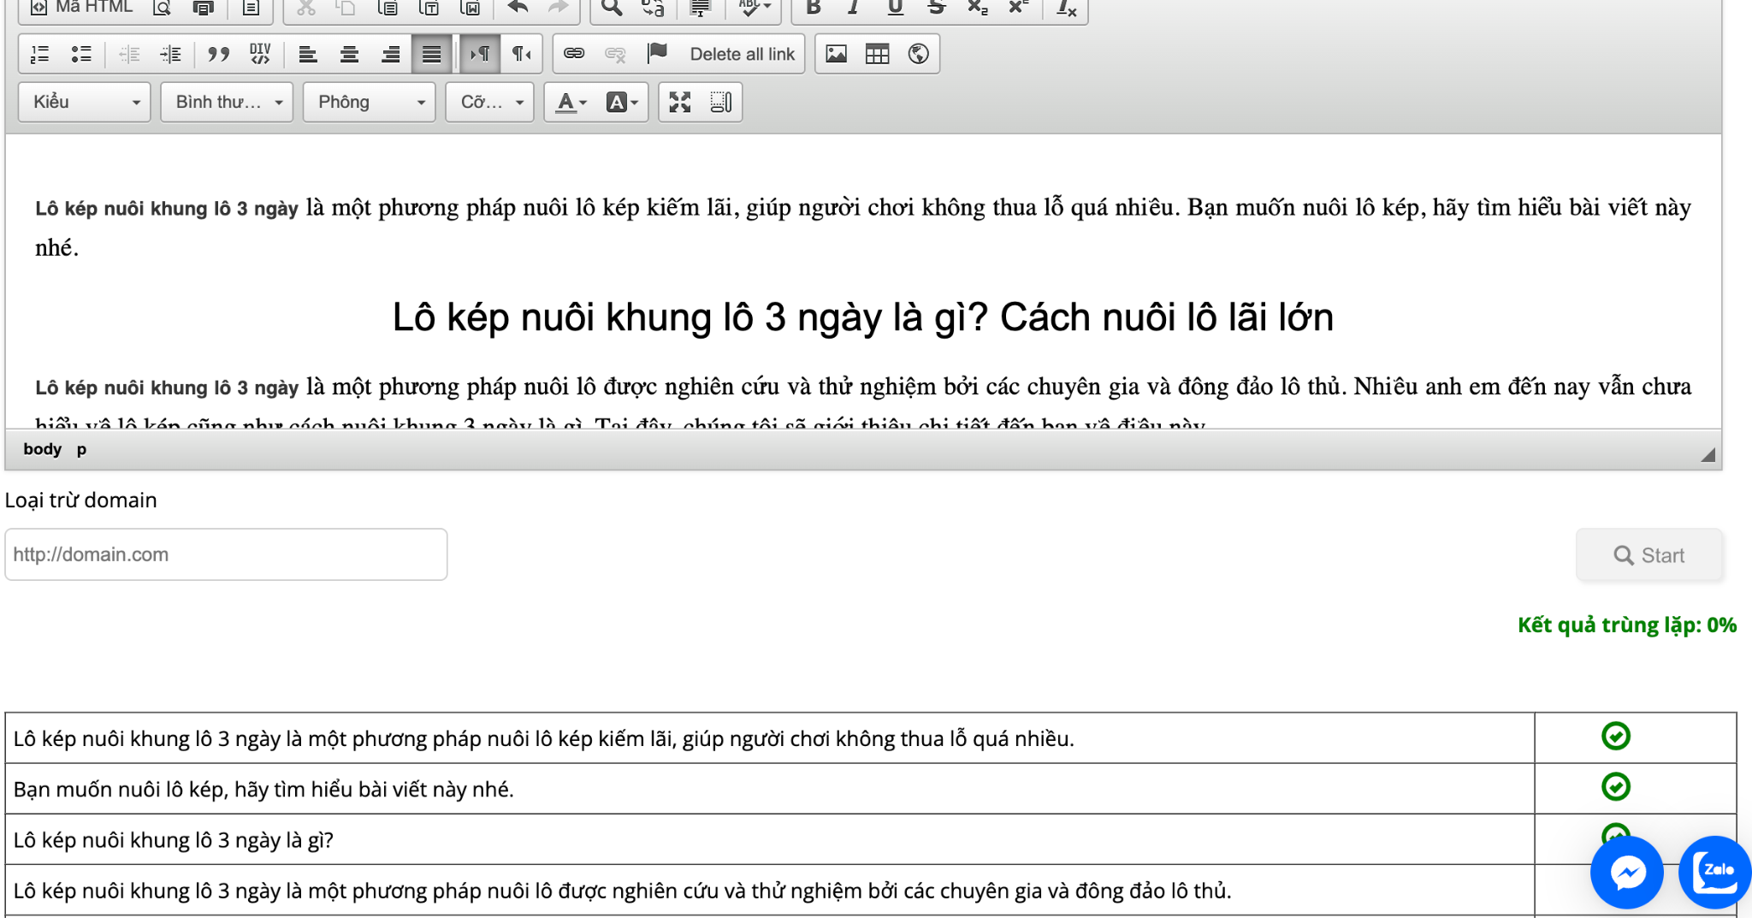
Task: Switch to Mã HTML source view
Action: [81, 7]
